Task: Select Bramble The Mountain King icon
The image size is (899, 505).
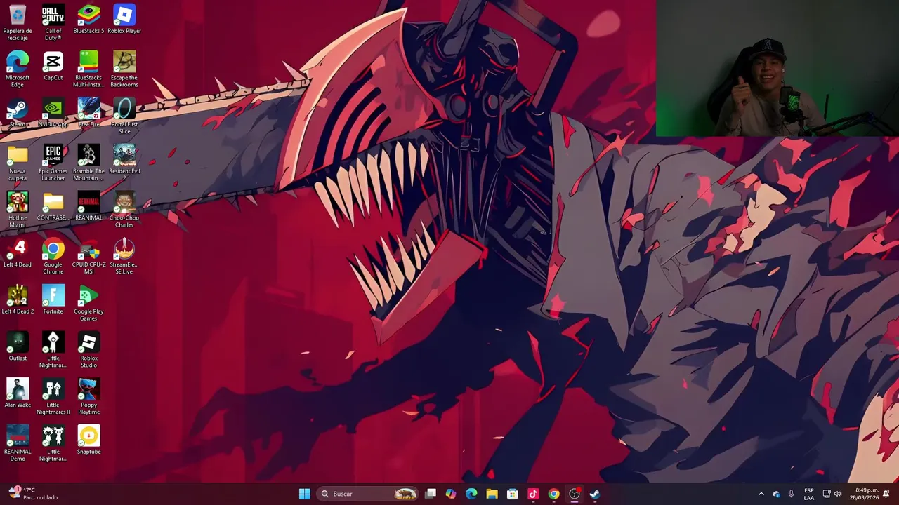Action: 88,163
